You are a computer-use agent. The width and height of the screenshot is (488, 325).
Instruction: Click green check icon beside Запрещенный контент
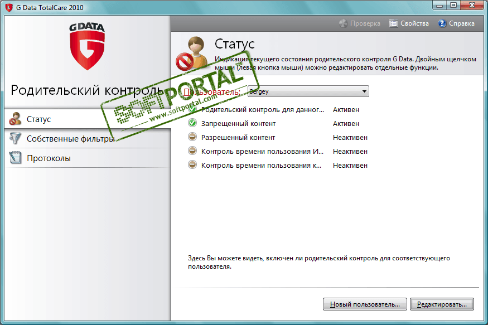(x=192, y=123)
